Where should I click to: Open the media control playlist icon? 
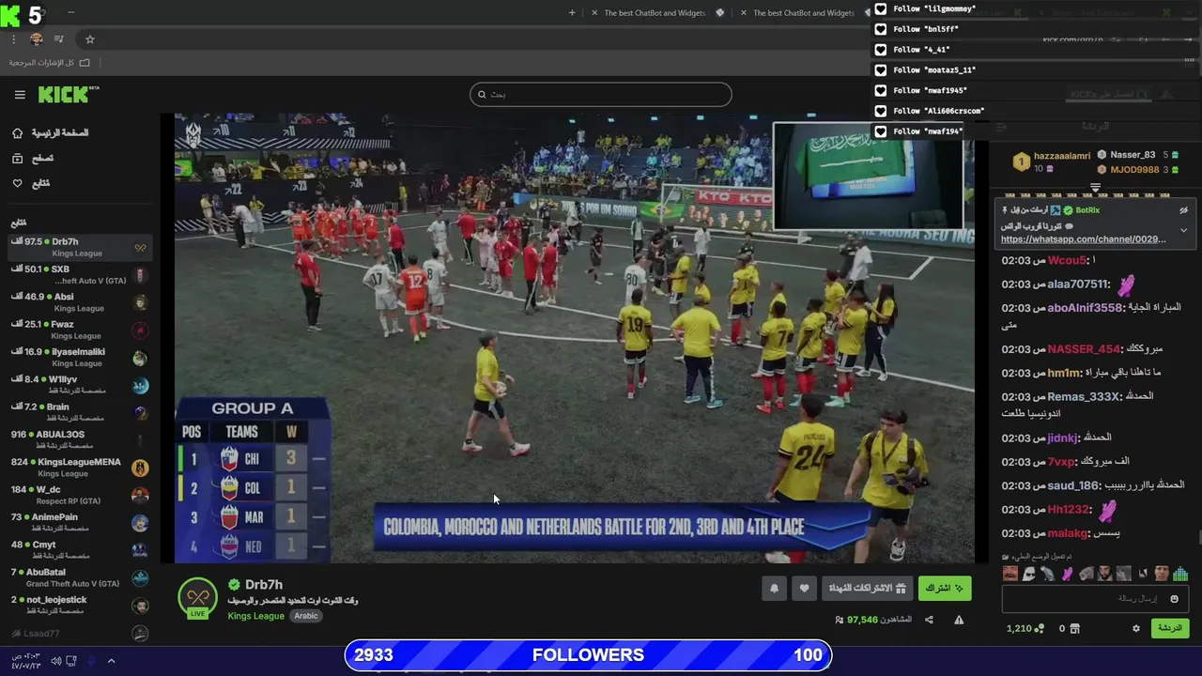(59, 39)
